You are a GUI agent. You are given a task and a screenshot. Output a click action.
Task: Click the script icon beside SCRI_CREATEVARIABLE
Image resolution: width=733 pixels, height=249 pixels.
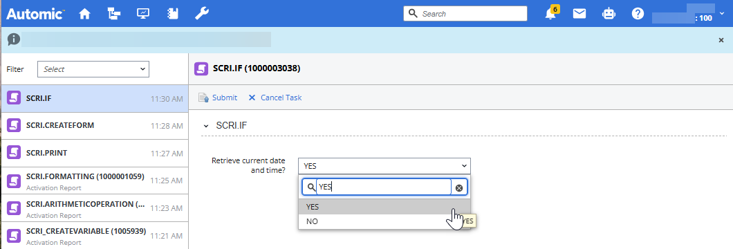pos(15,235)
